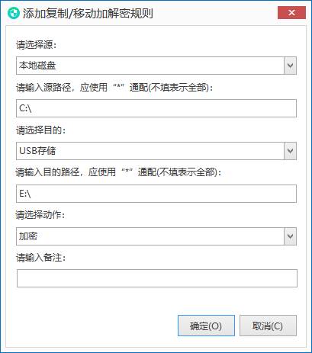Close the dialog with the red X
This screenshot has width=312, height=353.
click(291, 12)
